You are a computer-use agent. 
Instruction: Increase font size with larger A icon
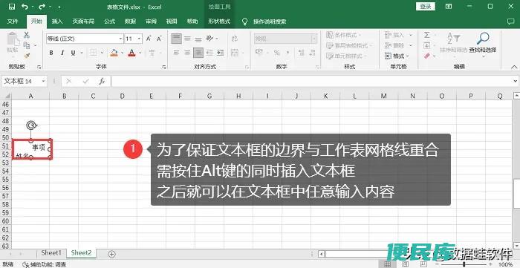tap(149, 39)
